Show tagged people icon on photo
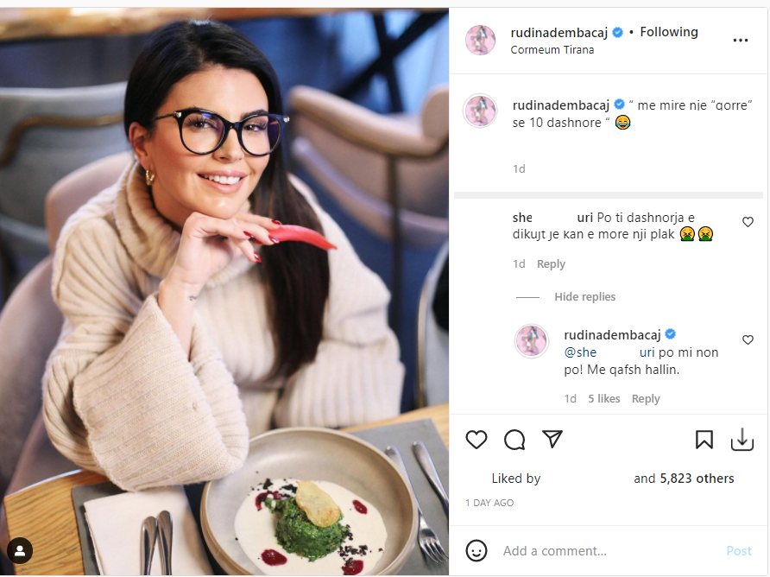This screenshot has height=577, width=770. tap(20, 550)
